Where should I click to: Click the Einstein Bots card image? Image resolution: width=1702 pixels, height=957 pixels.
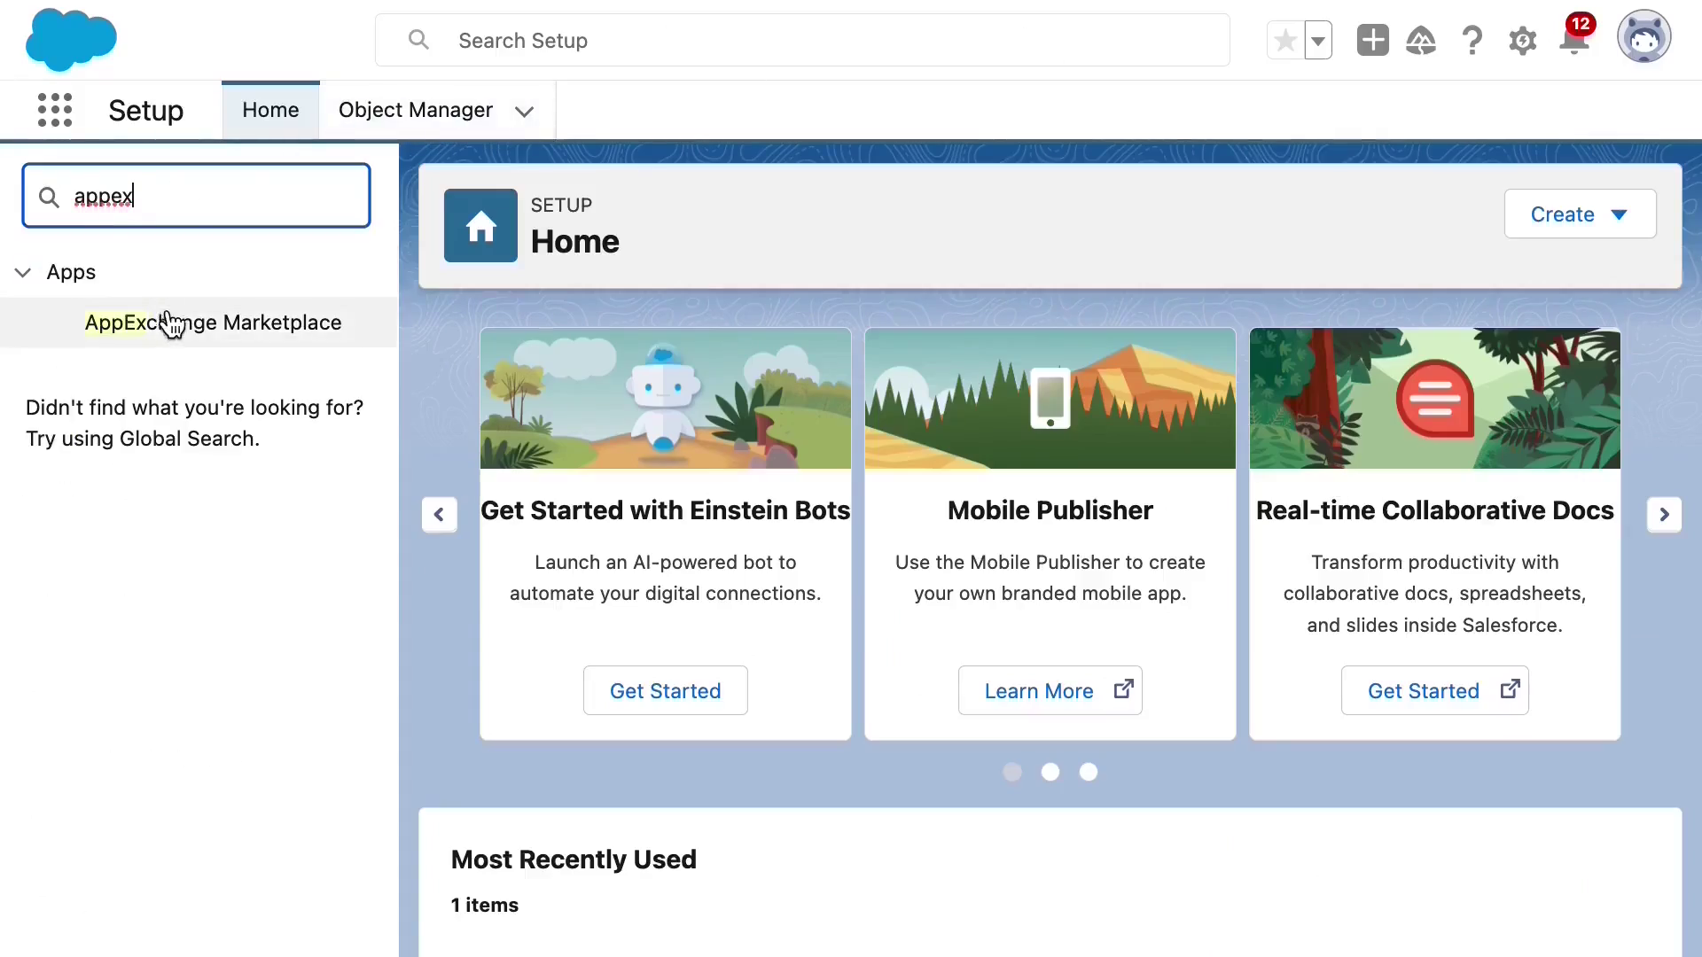(665, 399)
